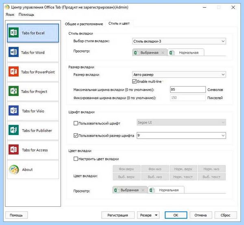
Task: Click the Регистрация button
Action: (118, 215)
